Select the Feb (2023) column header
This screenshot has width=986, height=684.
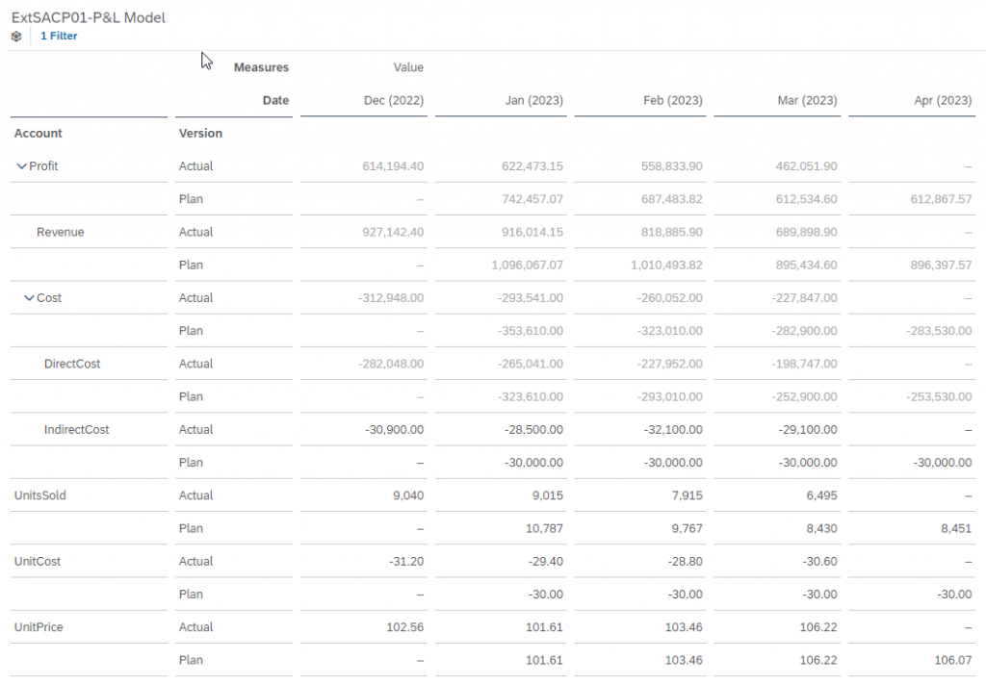[673, 100]
